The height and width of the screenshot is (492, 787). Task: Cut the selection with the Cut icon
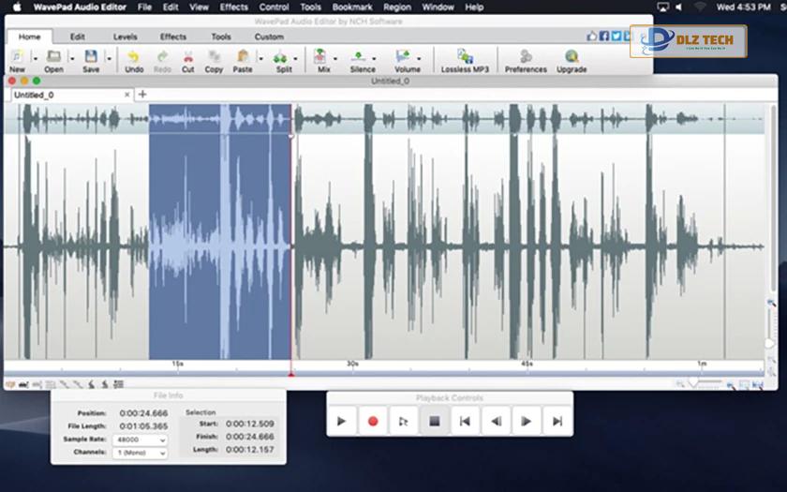pyautogui.click(x=188, y=56)
